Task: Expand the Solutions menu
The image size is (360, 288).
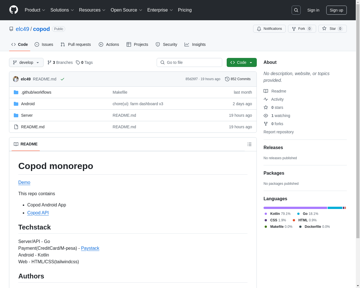Action: click(x=62, y=10)
